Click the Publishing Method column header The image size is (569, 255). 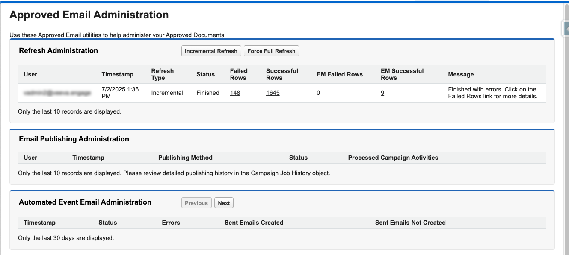click(185, 158)
